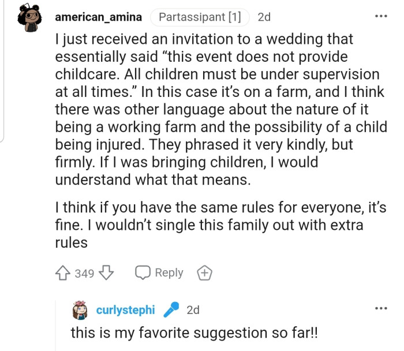Open curlystephi's profile avatar

tap(79, 310)
